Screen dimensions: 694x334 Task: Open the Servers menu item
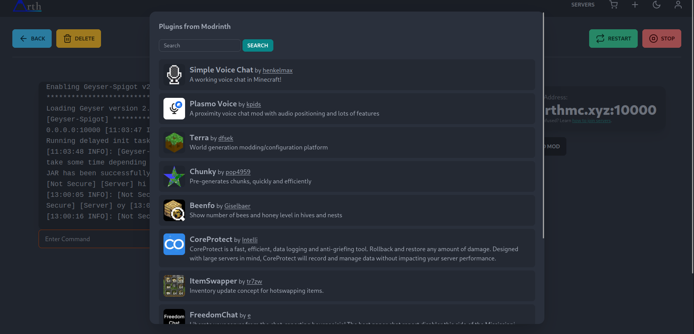[583, 5]
